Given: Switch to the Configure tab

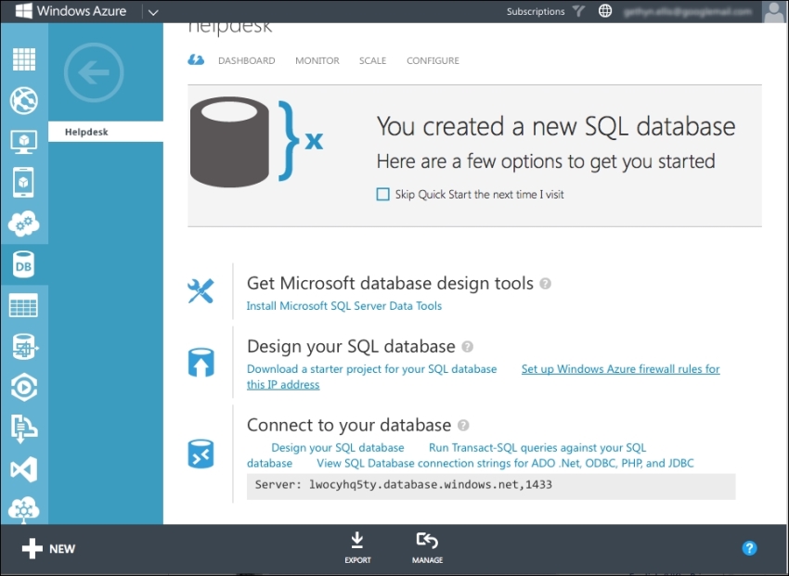Looking at the screenshot, I should pyautogui.click(x=433, y=61).
